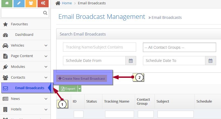Click the red settings gears shortcut
Screen dimensions: 221x119
click(43, 3)
